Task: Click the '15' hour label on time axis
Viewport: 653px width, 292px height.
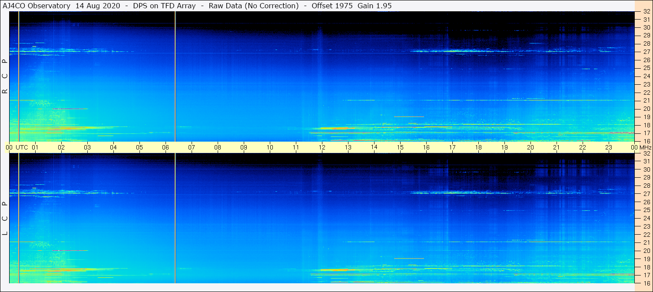Action: pos(400,147)
